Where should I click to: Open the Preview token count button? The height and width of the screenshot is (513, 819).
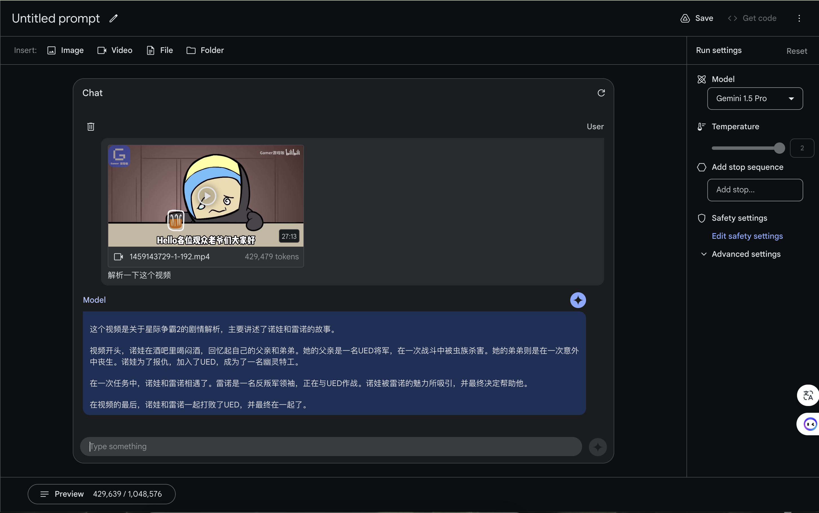[x=102, y=494]
